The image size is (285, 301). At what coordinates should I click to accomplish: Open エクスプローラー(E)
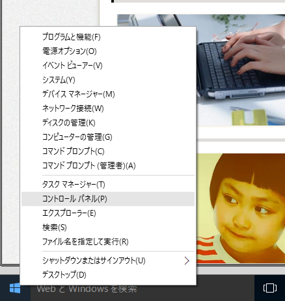108,213
